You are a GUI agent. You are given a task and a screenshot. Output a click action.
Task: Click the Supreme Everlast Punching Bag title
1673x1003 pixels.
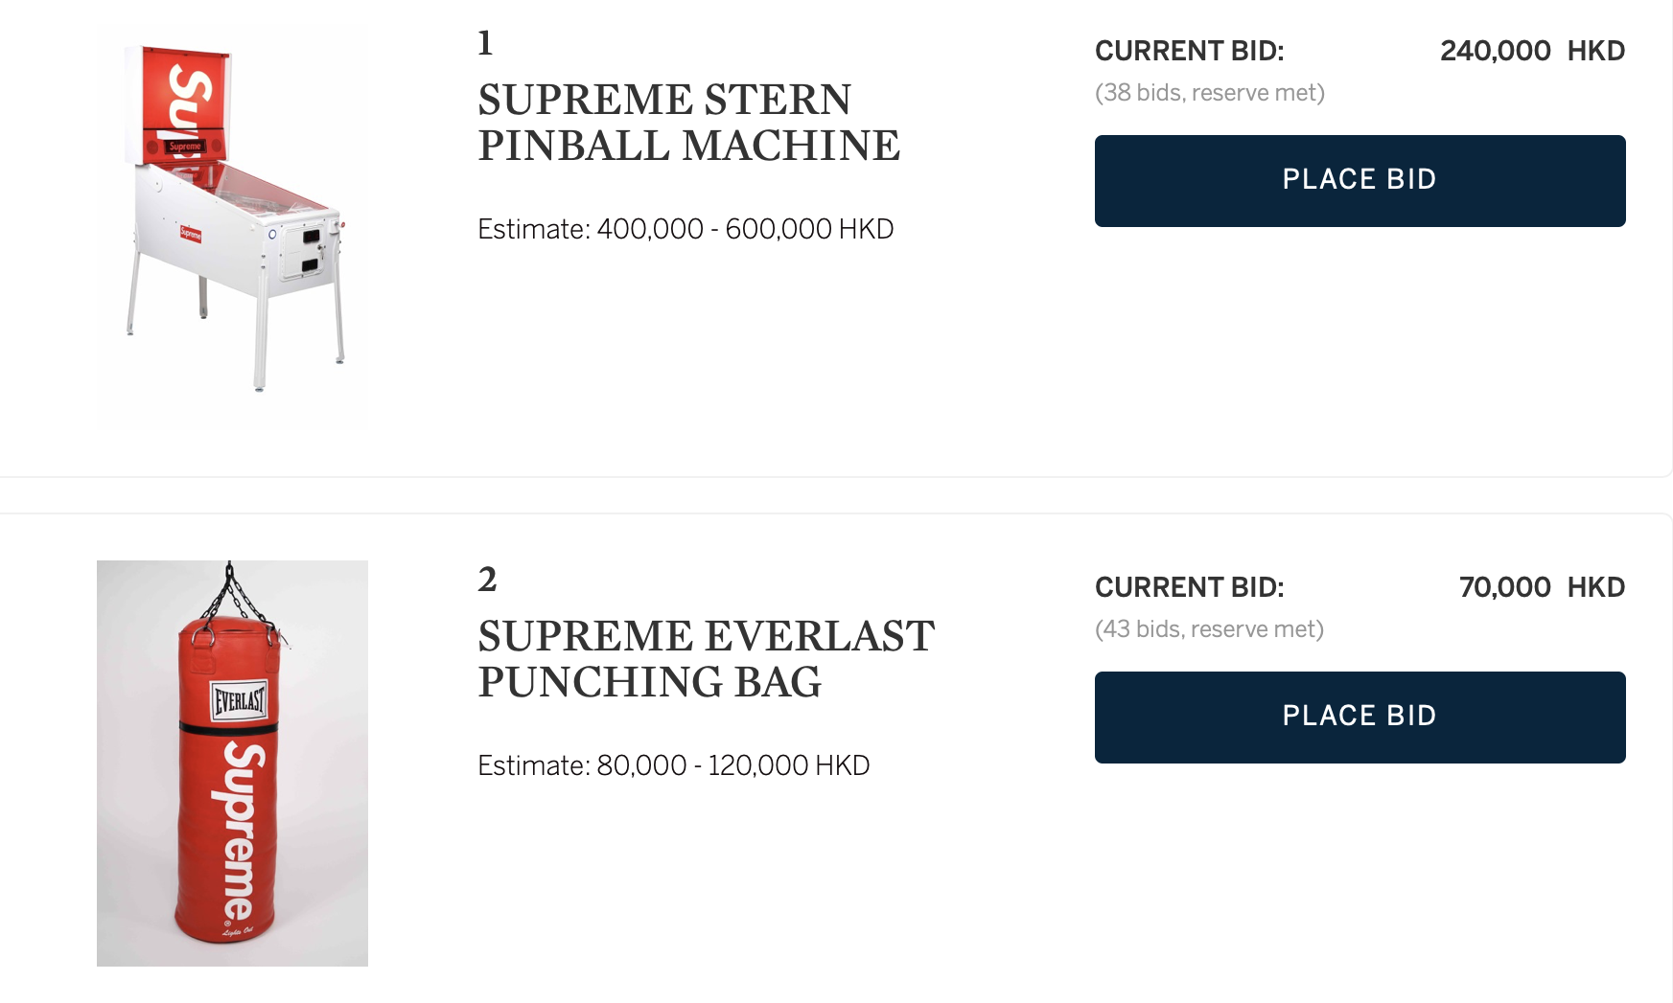click(706, 659)
